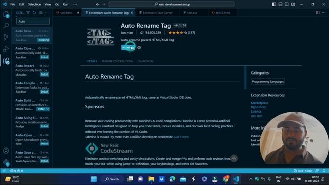Switch to Extension: Live Server tab
This screenshot has width=329, height=185.
tap(158, 13)
